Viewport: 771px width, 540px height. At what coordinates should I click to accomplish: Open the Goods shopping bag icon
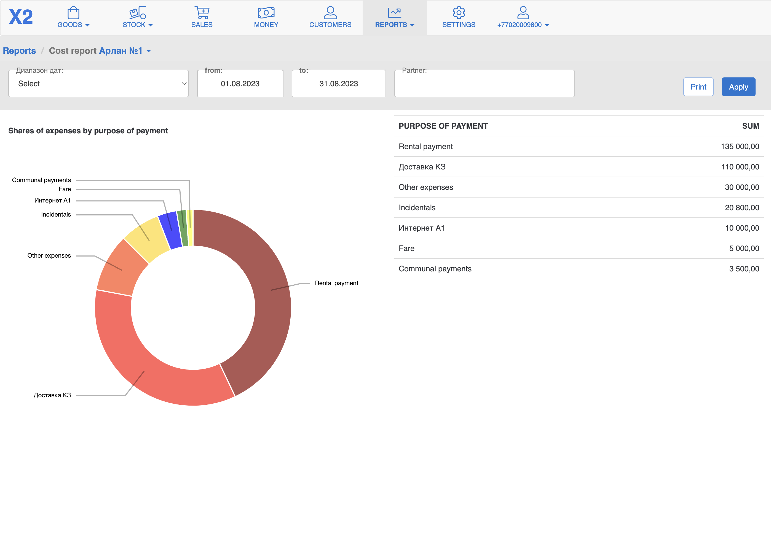point(73,13)
